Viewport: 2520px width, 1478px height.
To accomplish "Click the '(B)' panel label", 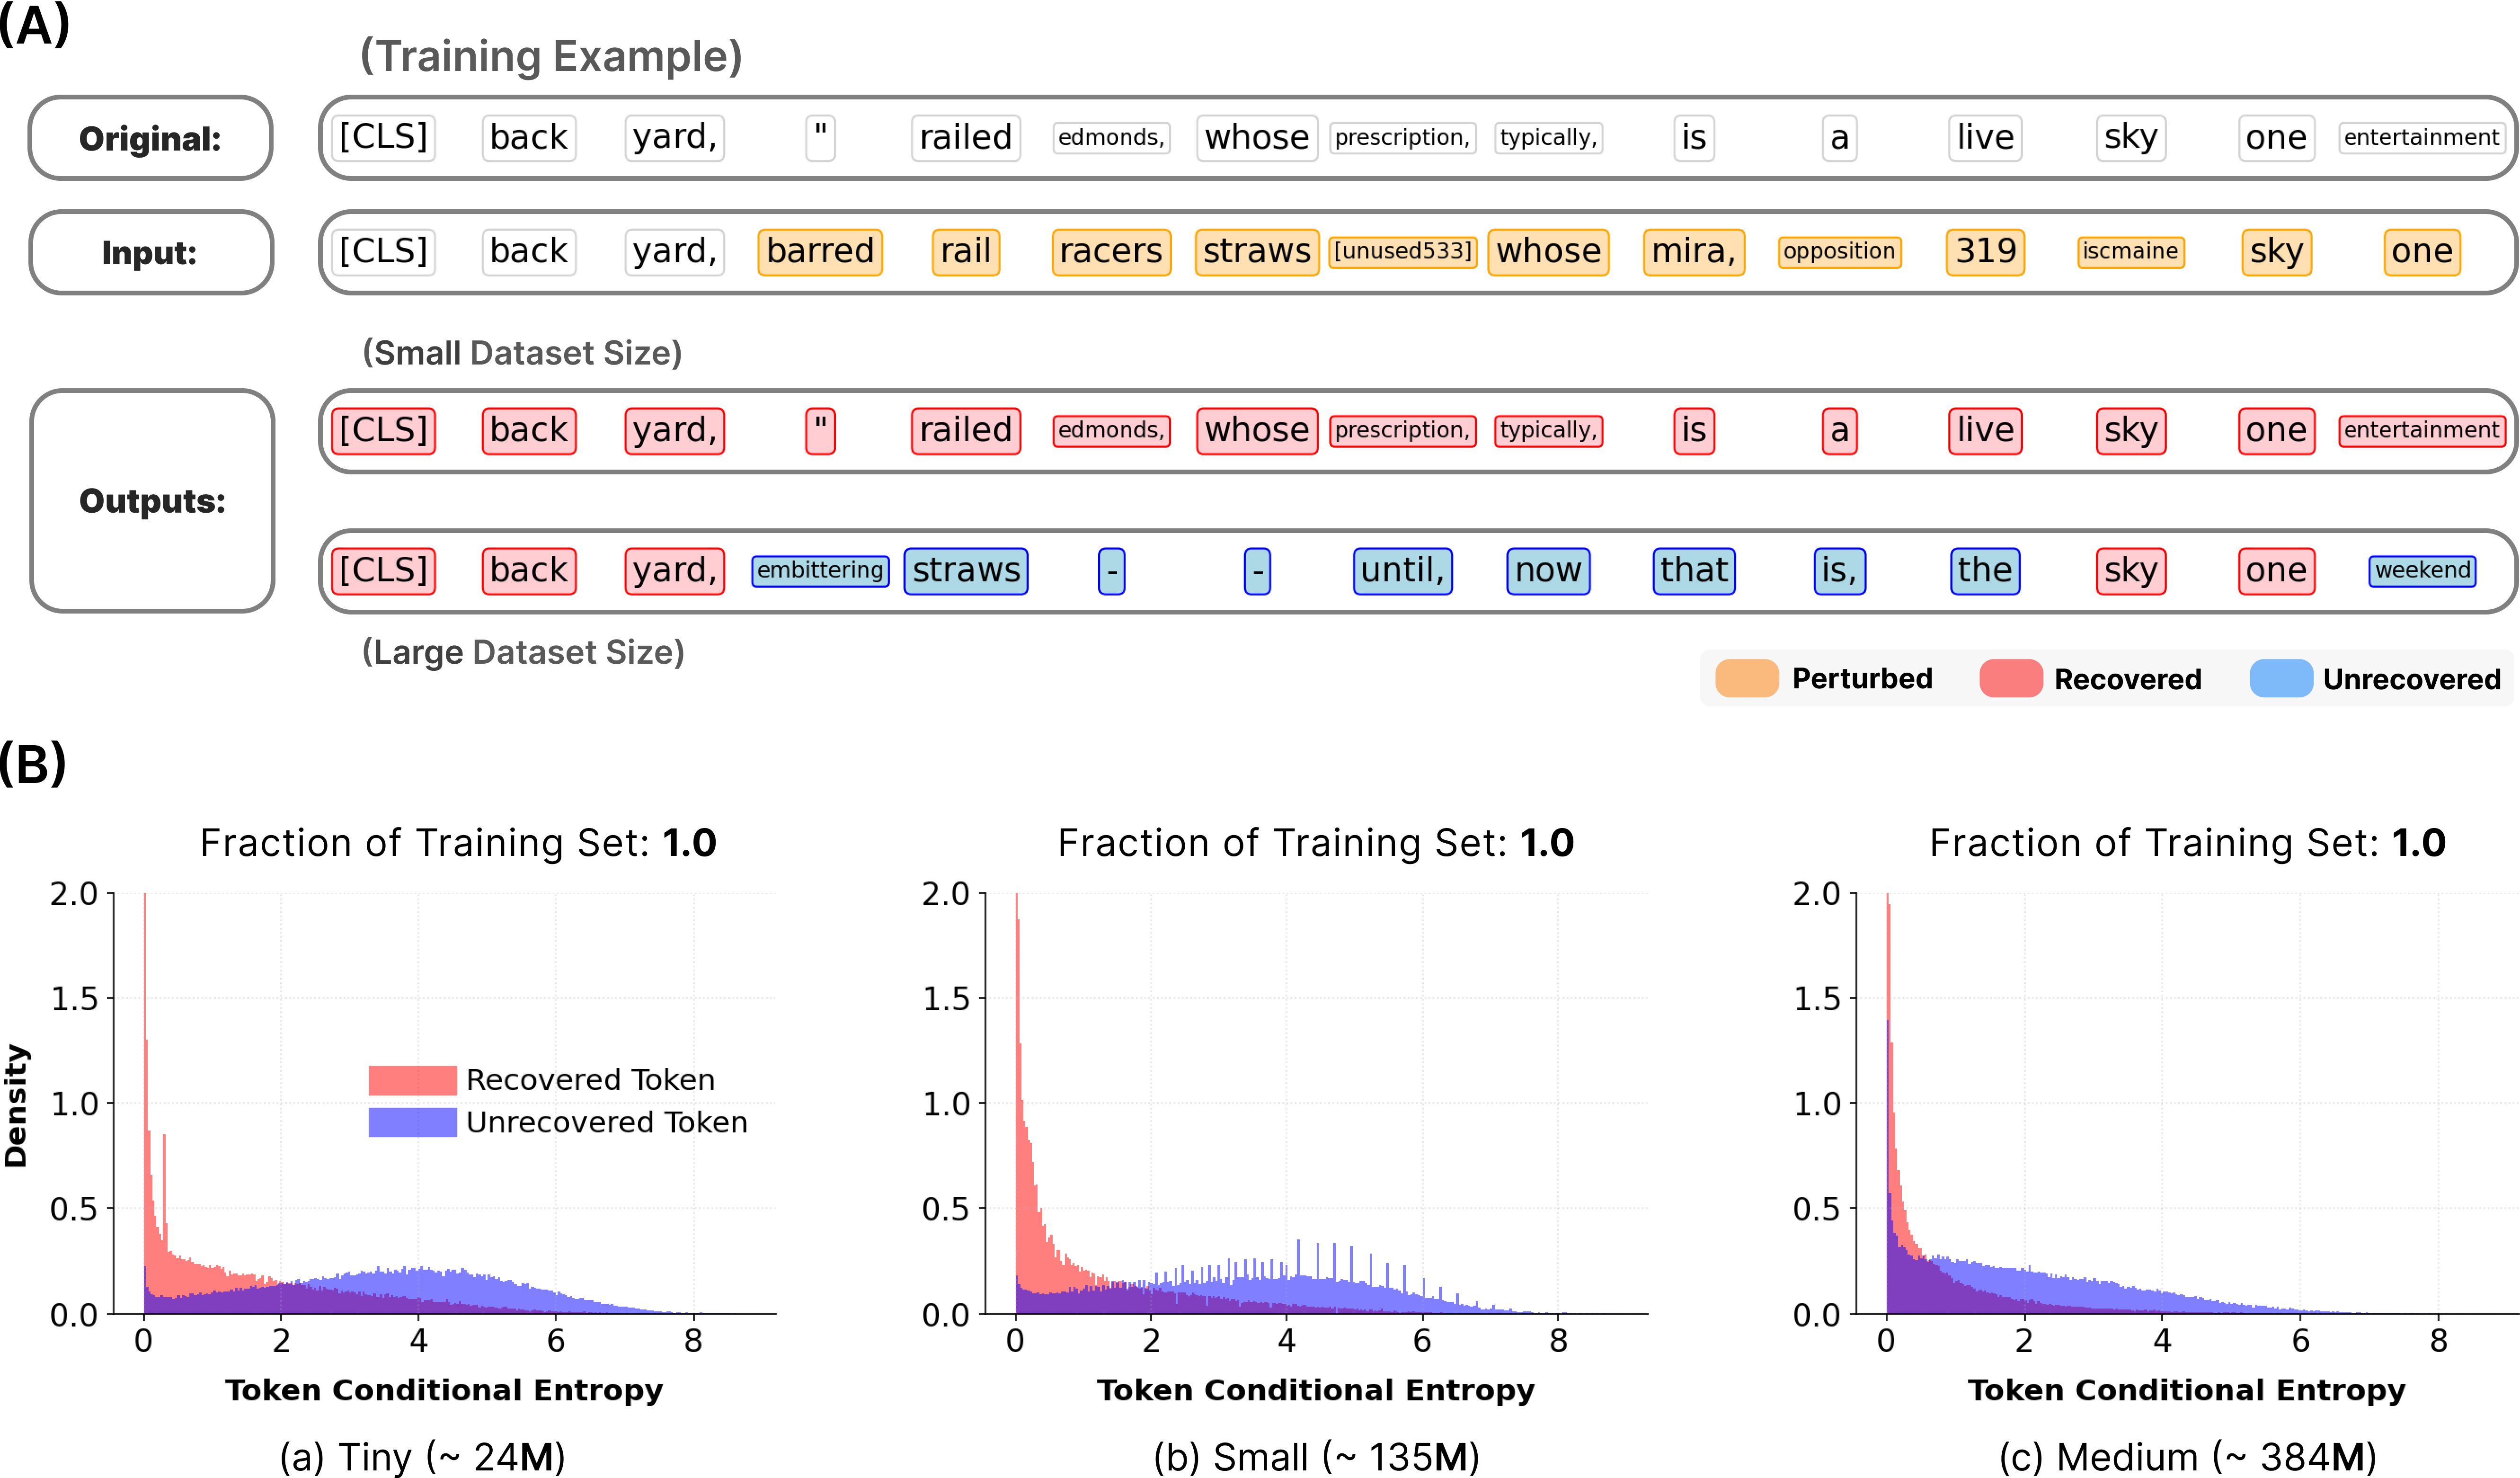I will click(x=33, y=764).
